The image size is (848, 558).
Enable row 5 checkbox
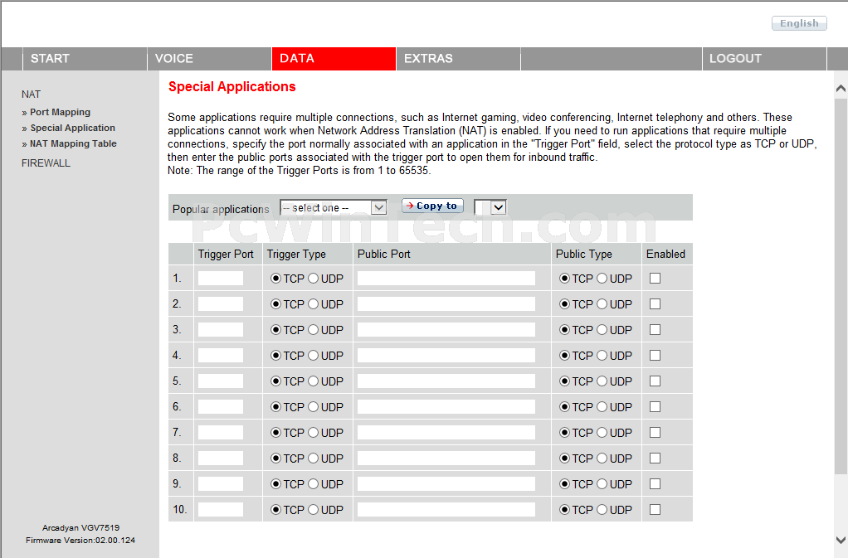(x=655, y=381)
